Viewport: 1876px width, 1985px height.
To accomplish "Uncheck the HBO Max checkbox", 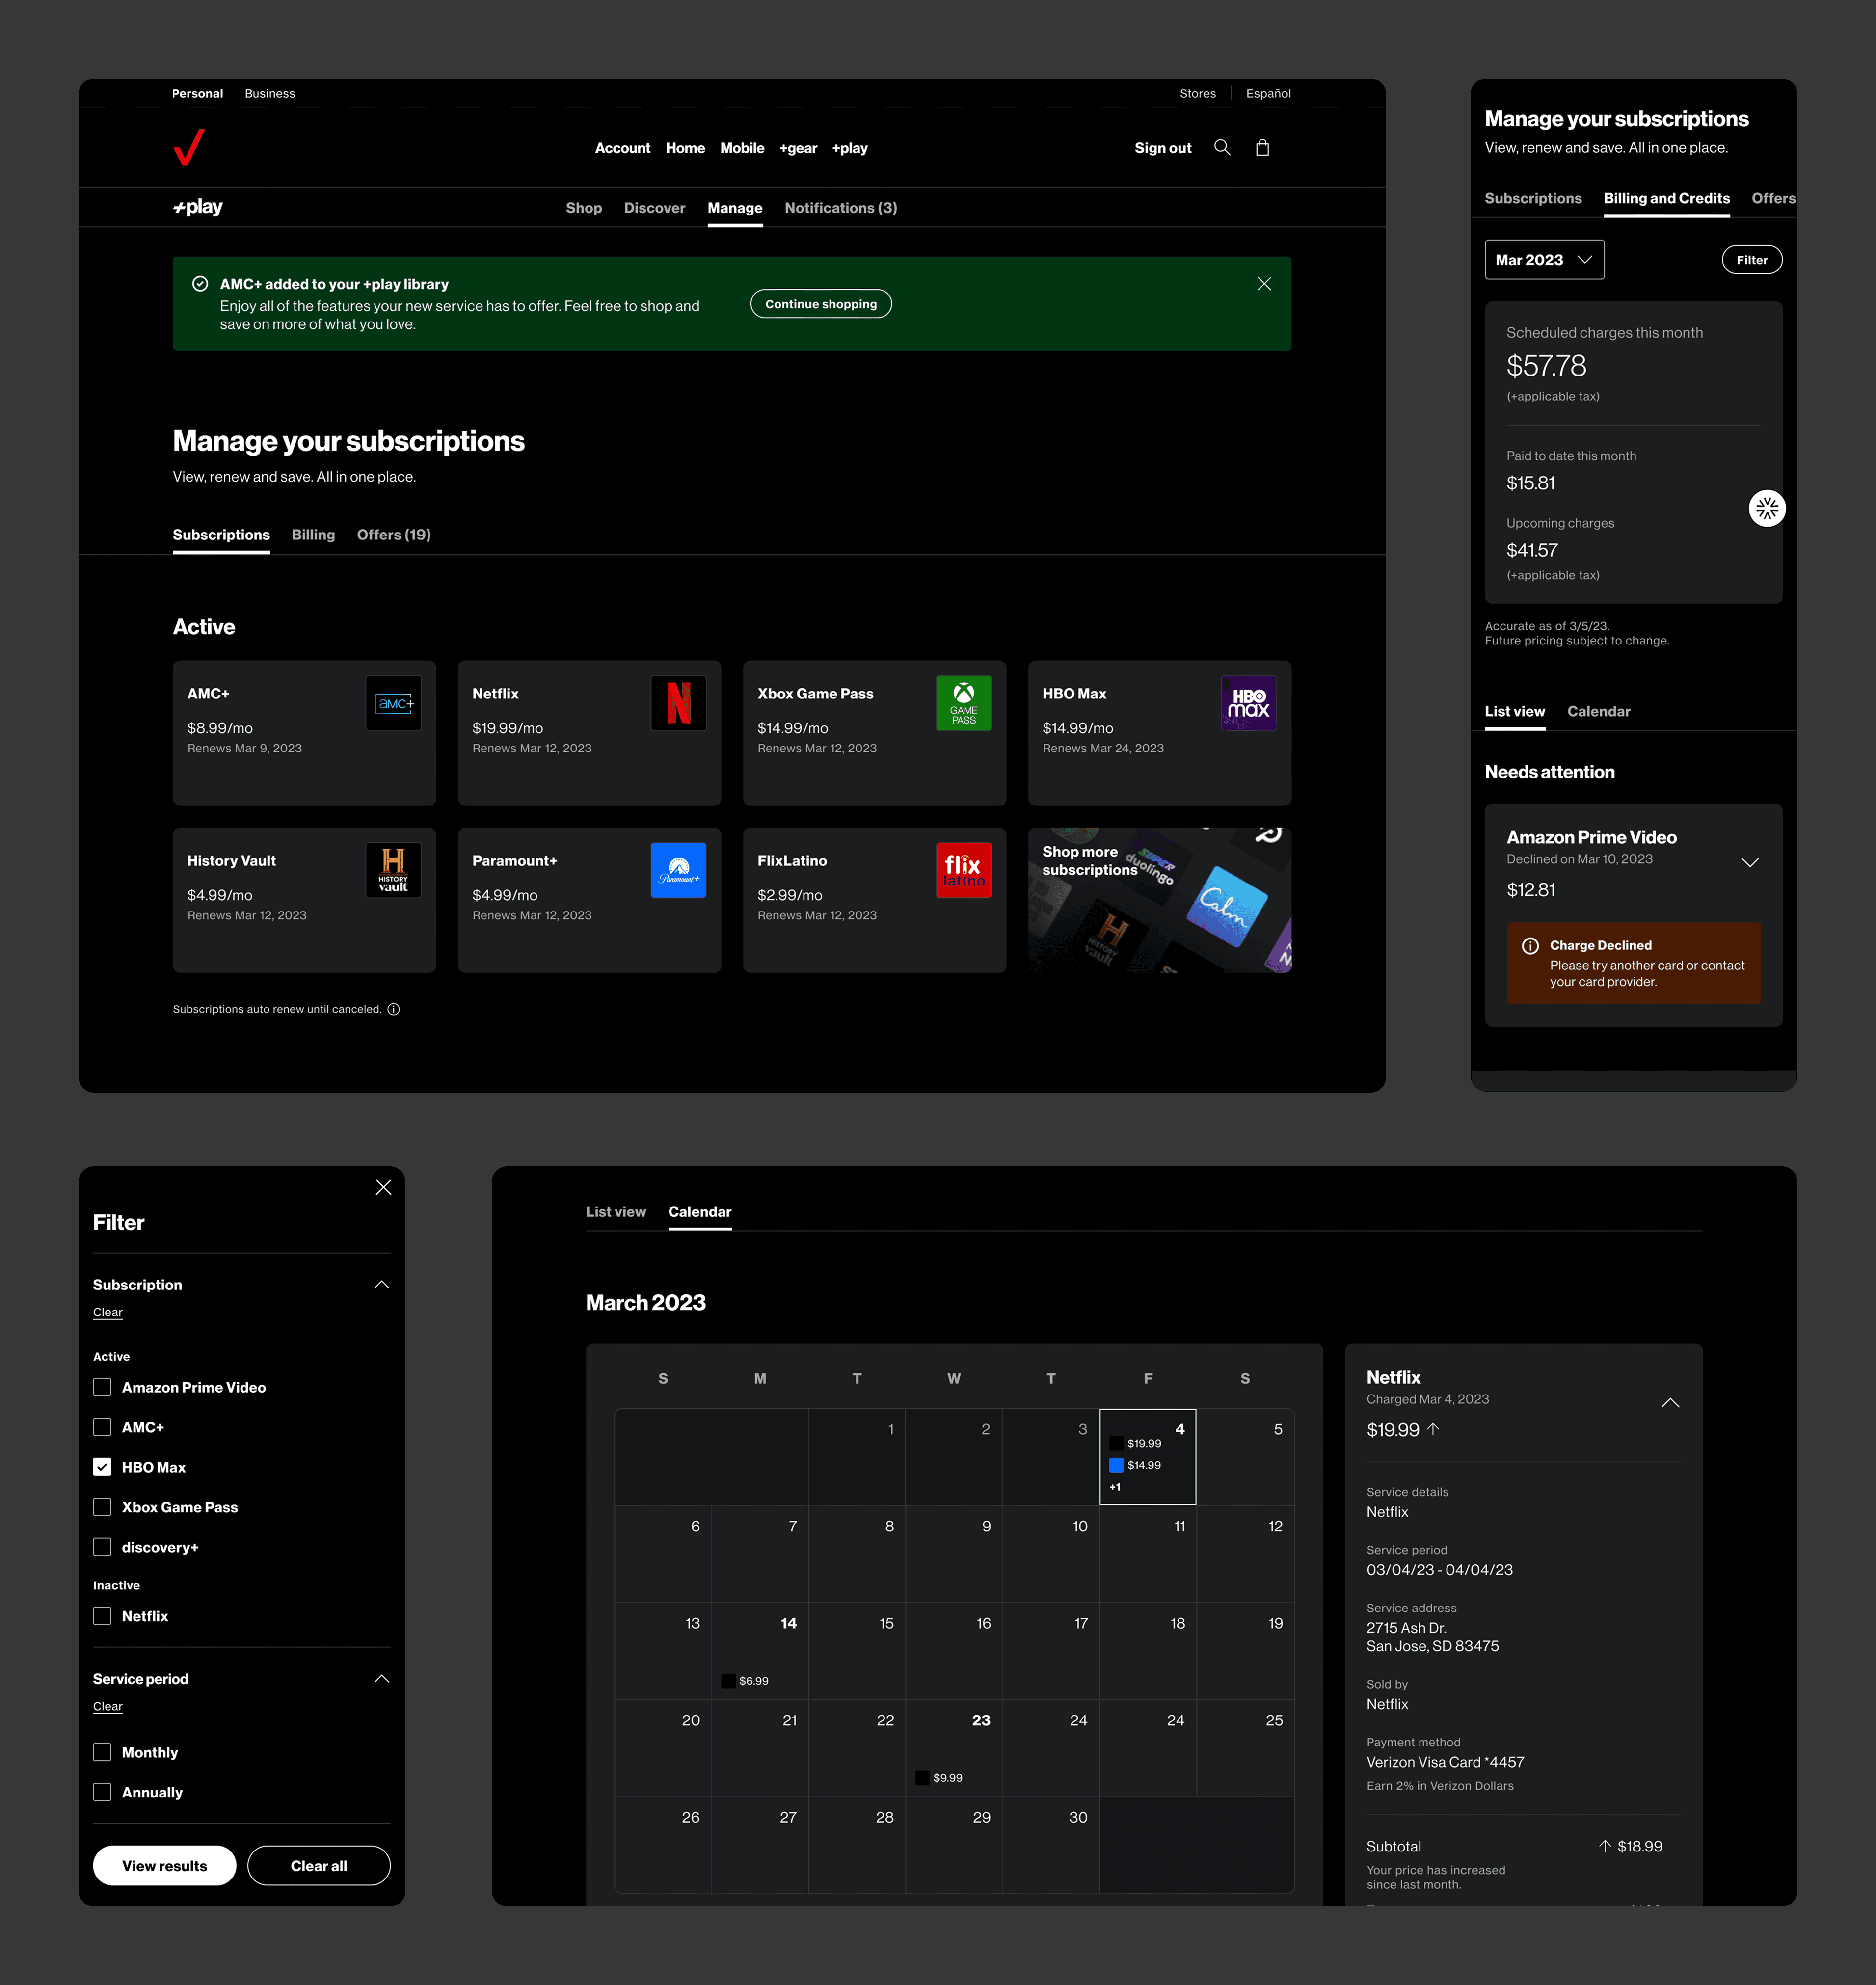I will (x=102, y=1467).
